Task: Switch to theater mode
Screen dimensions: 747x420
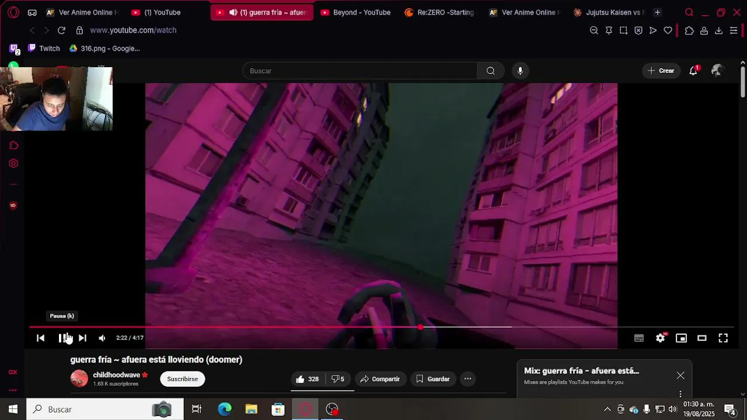Action: (702, 338)
